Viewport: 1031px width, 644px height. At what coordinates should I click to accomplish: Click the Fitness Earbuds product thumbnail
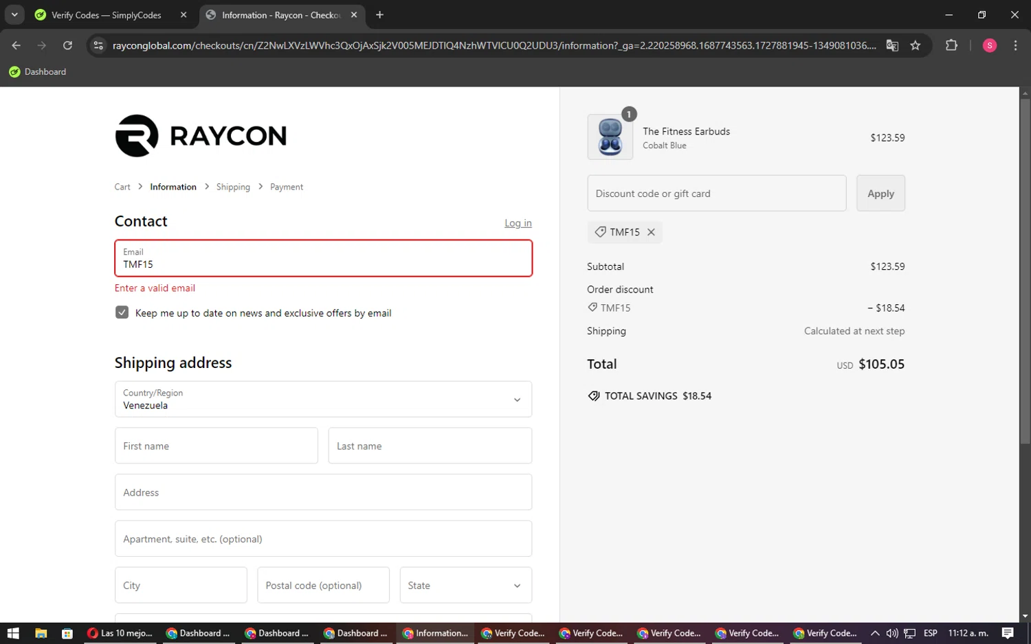coord(610,137)
